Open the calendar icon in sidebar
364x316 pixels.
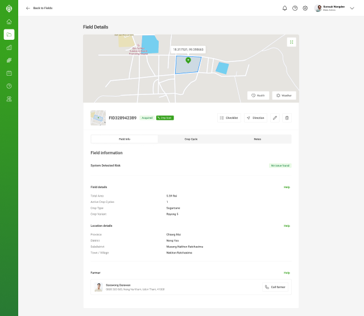click(x=9, y=73)
